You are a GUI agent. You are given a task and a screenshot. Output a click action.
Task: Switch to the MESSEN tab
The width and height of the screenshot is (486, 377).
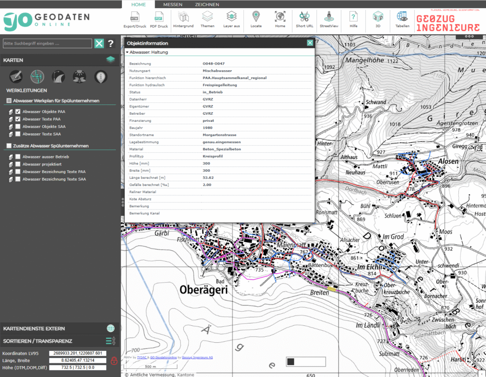coord(172,5)
